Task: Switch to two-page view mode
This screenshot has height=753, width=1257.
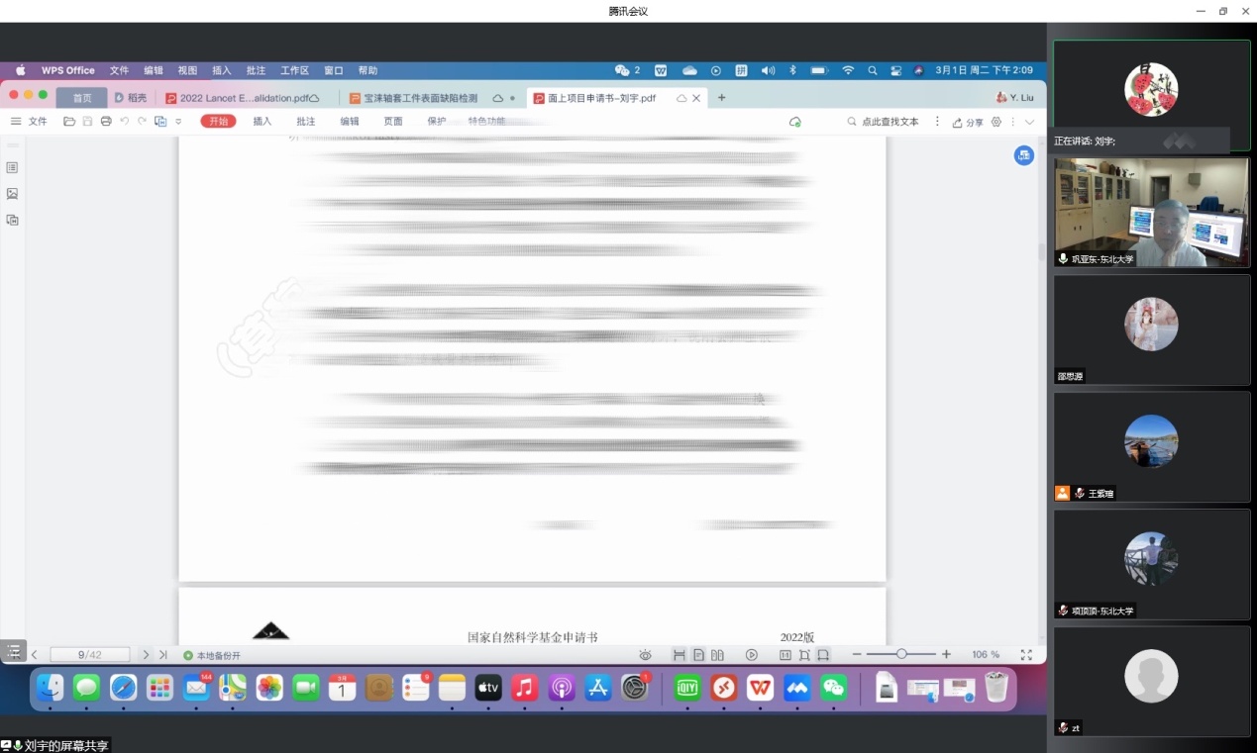Action: (x=717, y=655)
